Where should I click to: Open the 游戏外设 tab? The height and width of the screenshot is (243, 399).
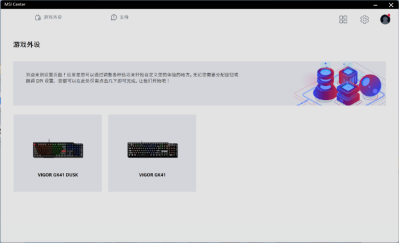(x=49, y=17)
